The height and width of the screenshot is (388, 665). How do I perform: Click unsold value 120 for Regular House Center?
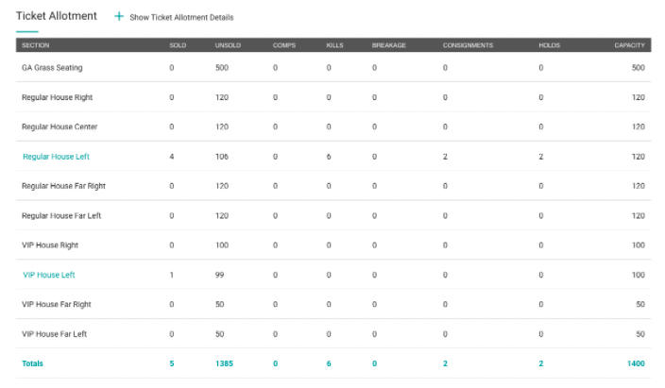click(222, 127)
